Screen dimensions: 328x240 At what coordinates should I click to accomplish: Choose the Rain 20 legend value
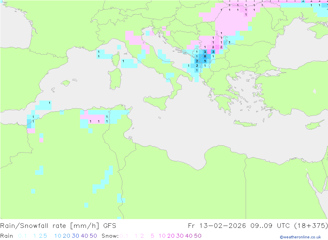tap(67, 236)
